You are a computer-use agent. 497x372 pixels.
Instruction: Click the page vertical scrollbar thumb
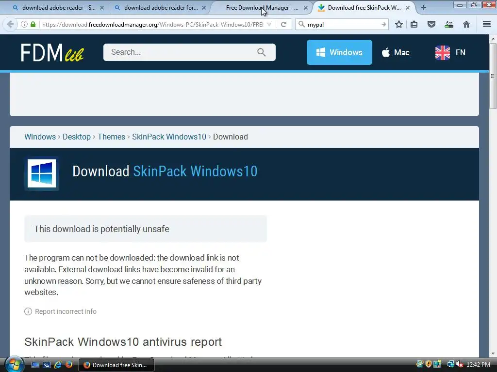pos(493,76)
